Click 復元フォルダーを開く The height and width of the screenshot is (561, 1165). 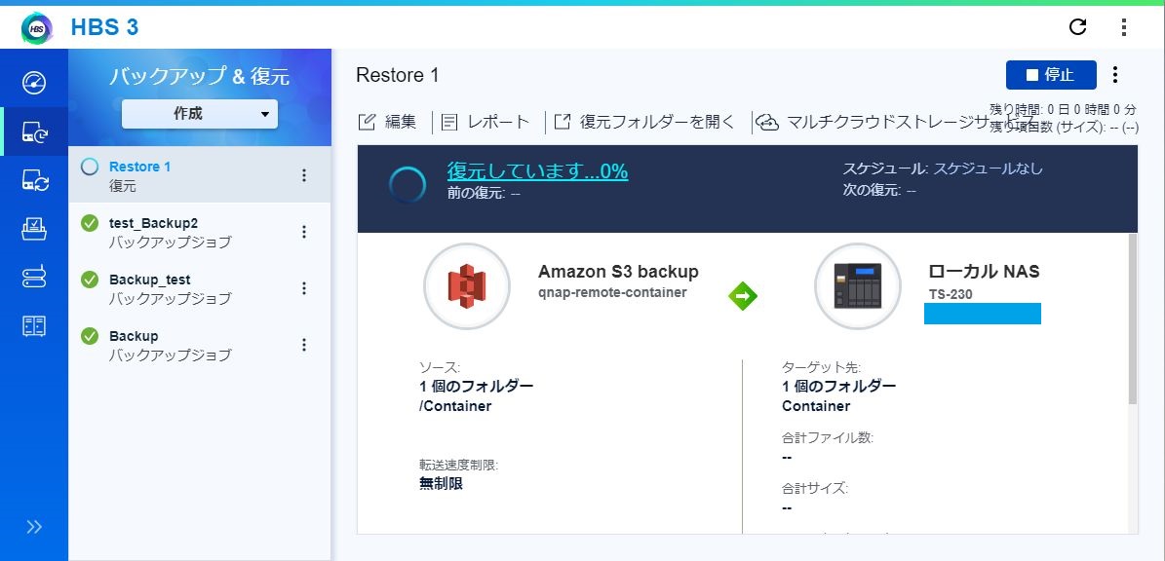click(x=644, y=122)
